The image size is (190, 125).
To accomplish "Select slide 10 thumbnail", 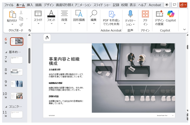I will (x=17, y=96).
